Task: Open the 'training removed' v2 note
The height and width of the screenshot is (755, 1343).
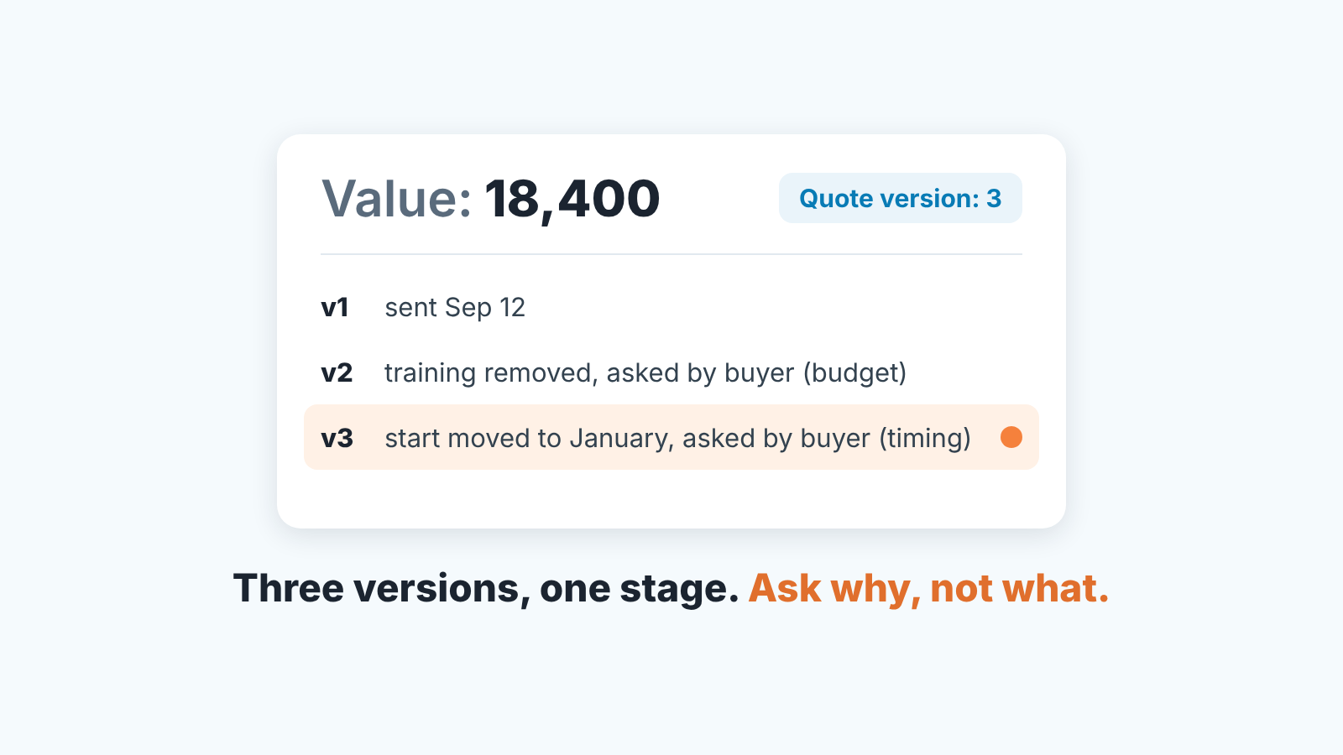Action: pos(645,373)
